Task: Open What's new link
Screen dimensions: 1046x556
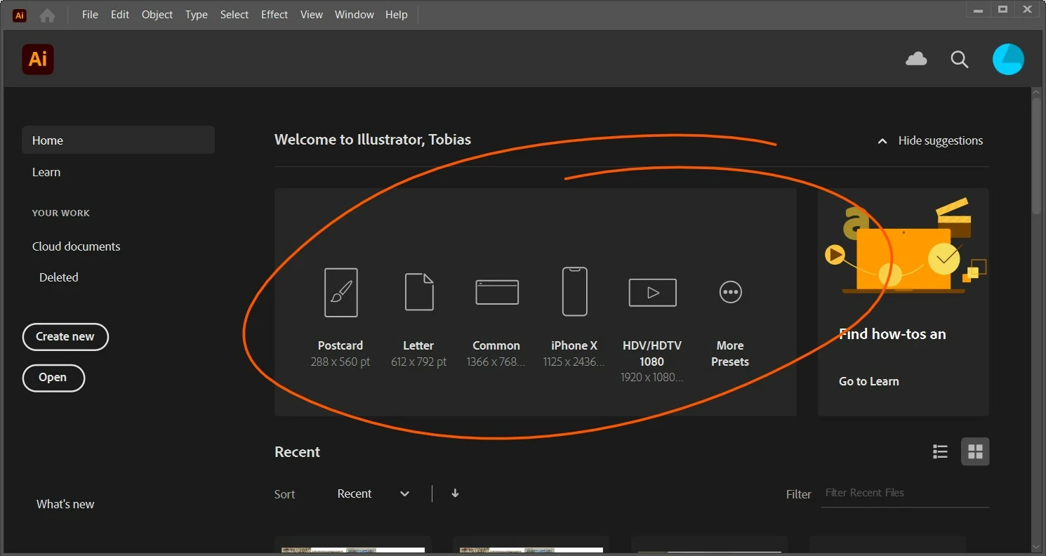Action: coord(65,504)
